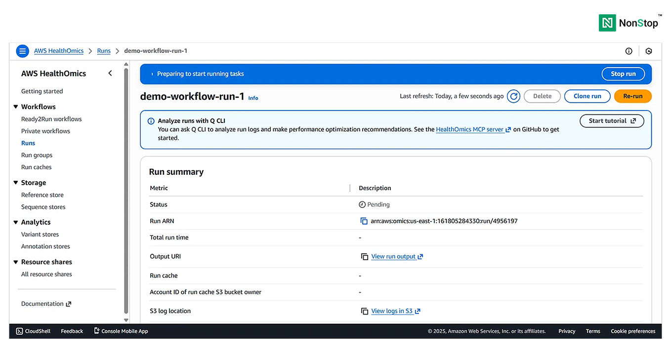Image resolution: width=671 pixels, height=353 pixels.
Task: Click the run ARN text arn:aws:omics:us-east-1
Action: click(444, 221)
